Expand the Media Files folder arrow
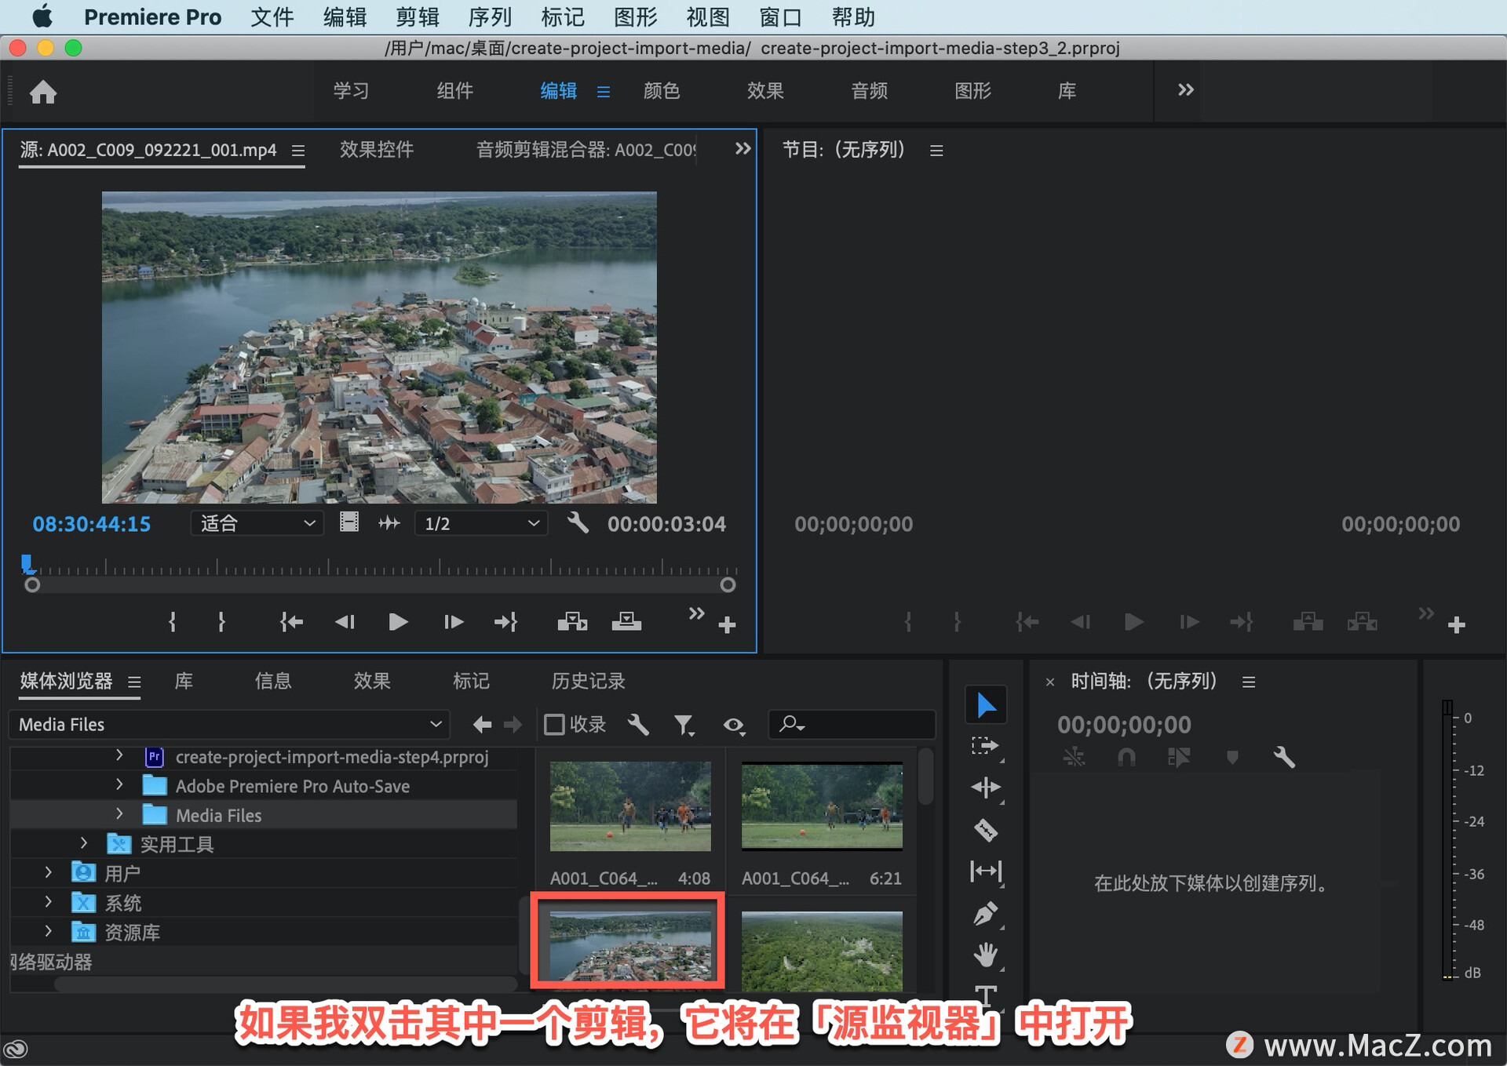The image size is (1507, 1066). [119, 813]
